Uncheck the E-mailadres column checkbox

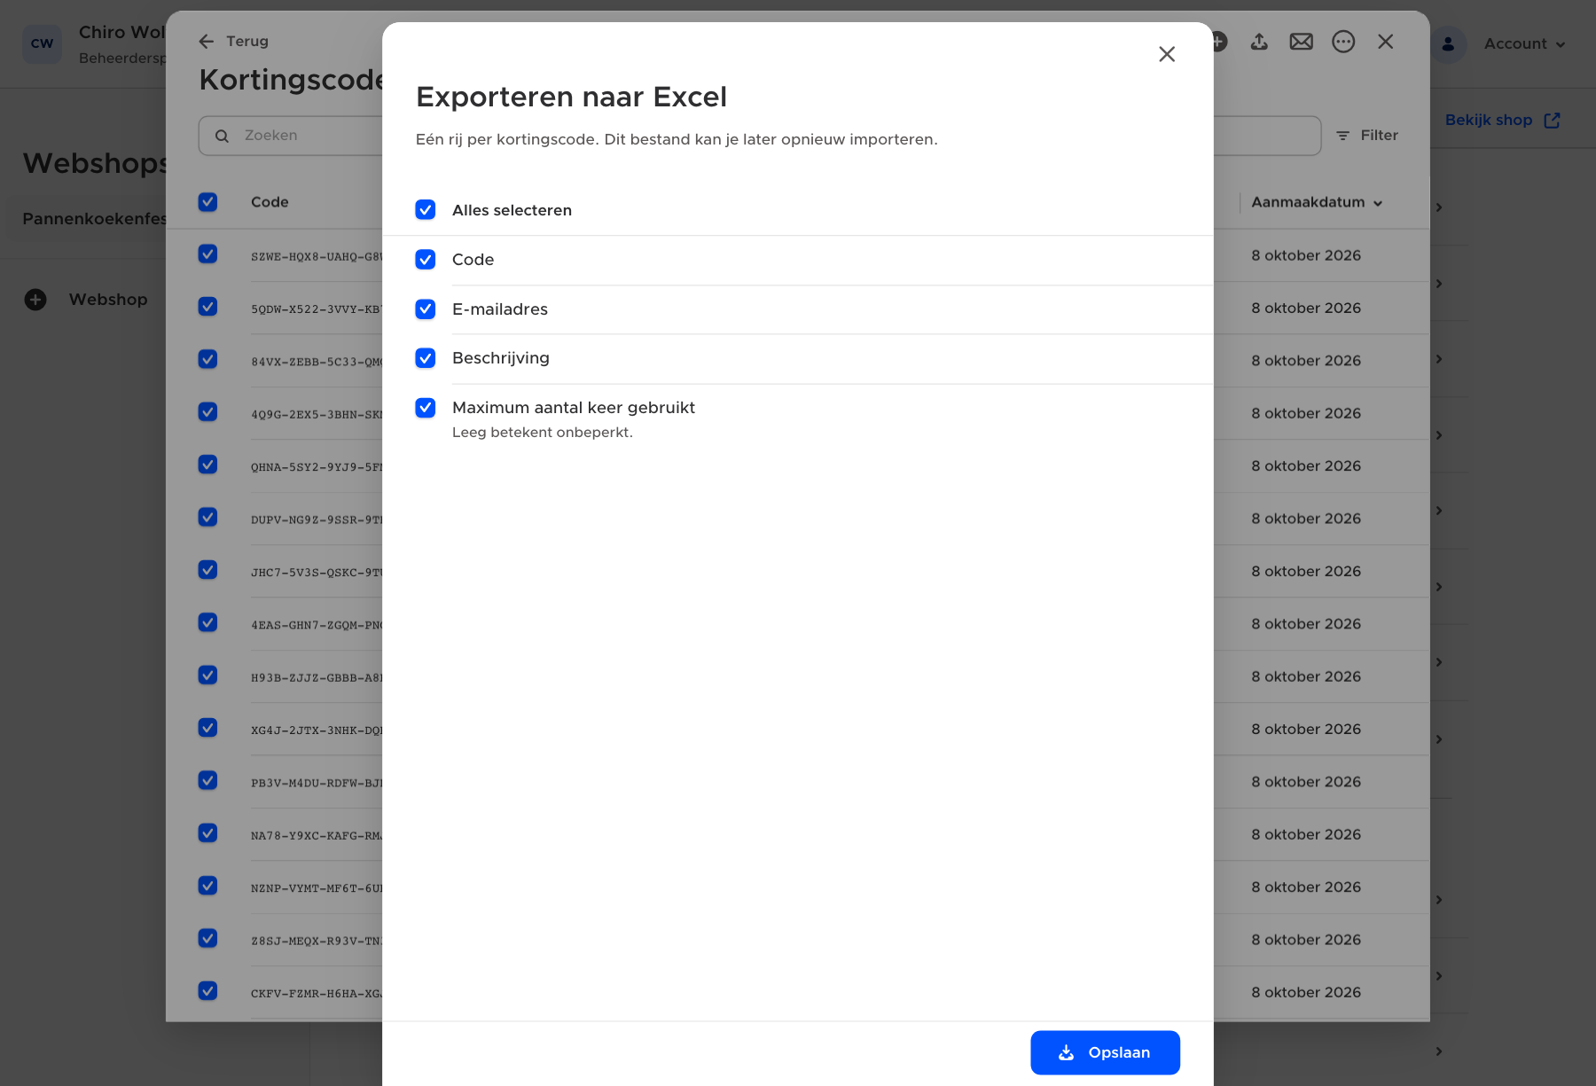pyautogui.click(x=426, y=309)
